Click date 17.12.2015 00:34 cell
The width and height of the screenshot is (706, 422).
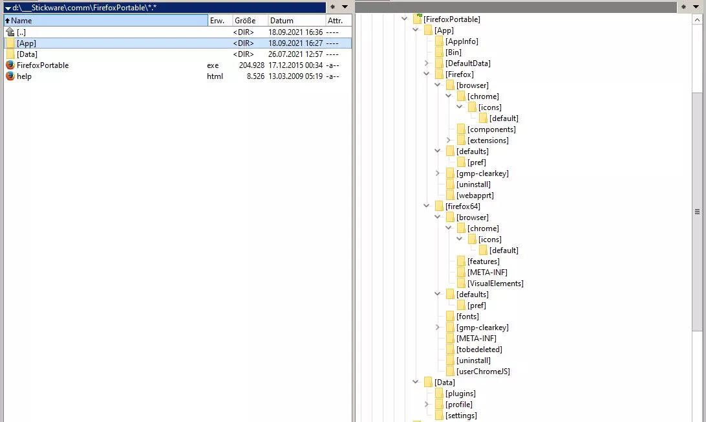(x=295, y=65)
